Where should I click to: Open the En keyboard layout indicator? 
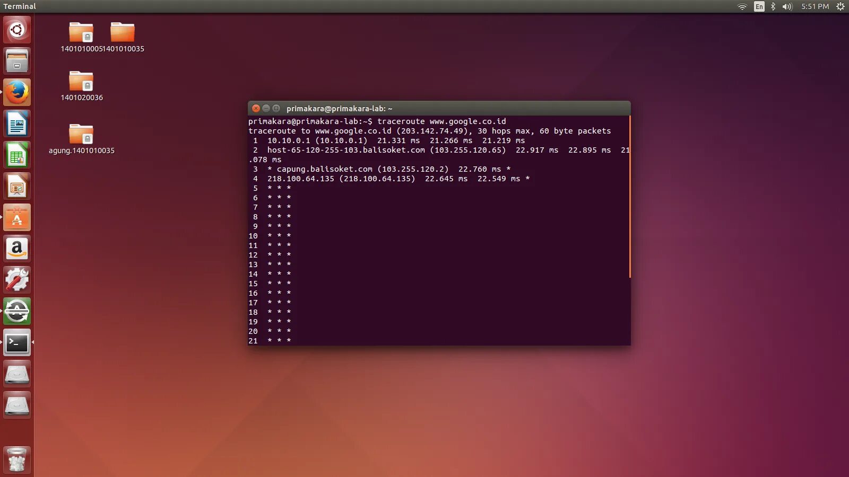point(759,6)
